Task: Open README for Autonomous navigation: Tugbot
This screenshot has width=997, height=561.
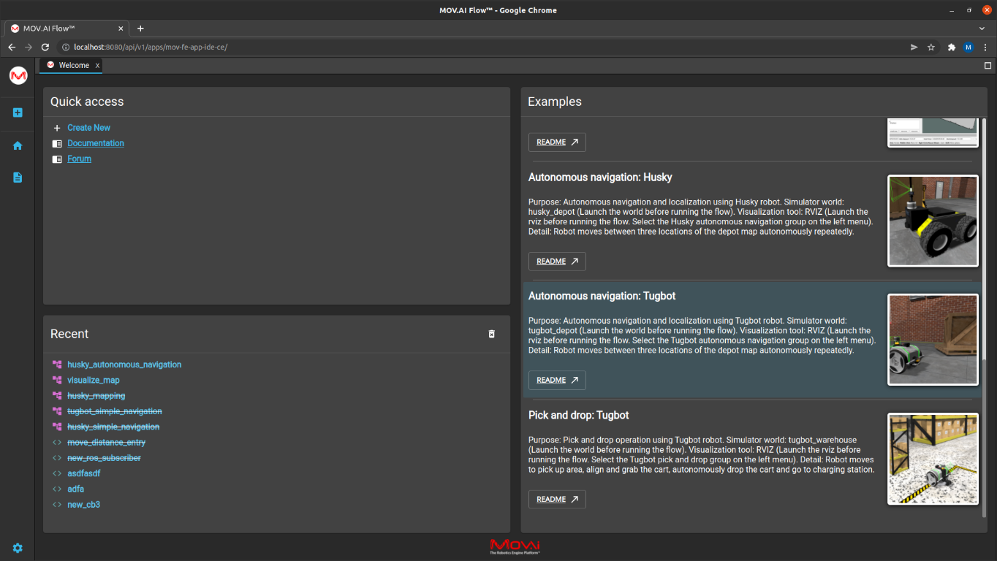Action: (557, 381)
